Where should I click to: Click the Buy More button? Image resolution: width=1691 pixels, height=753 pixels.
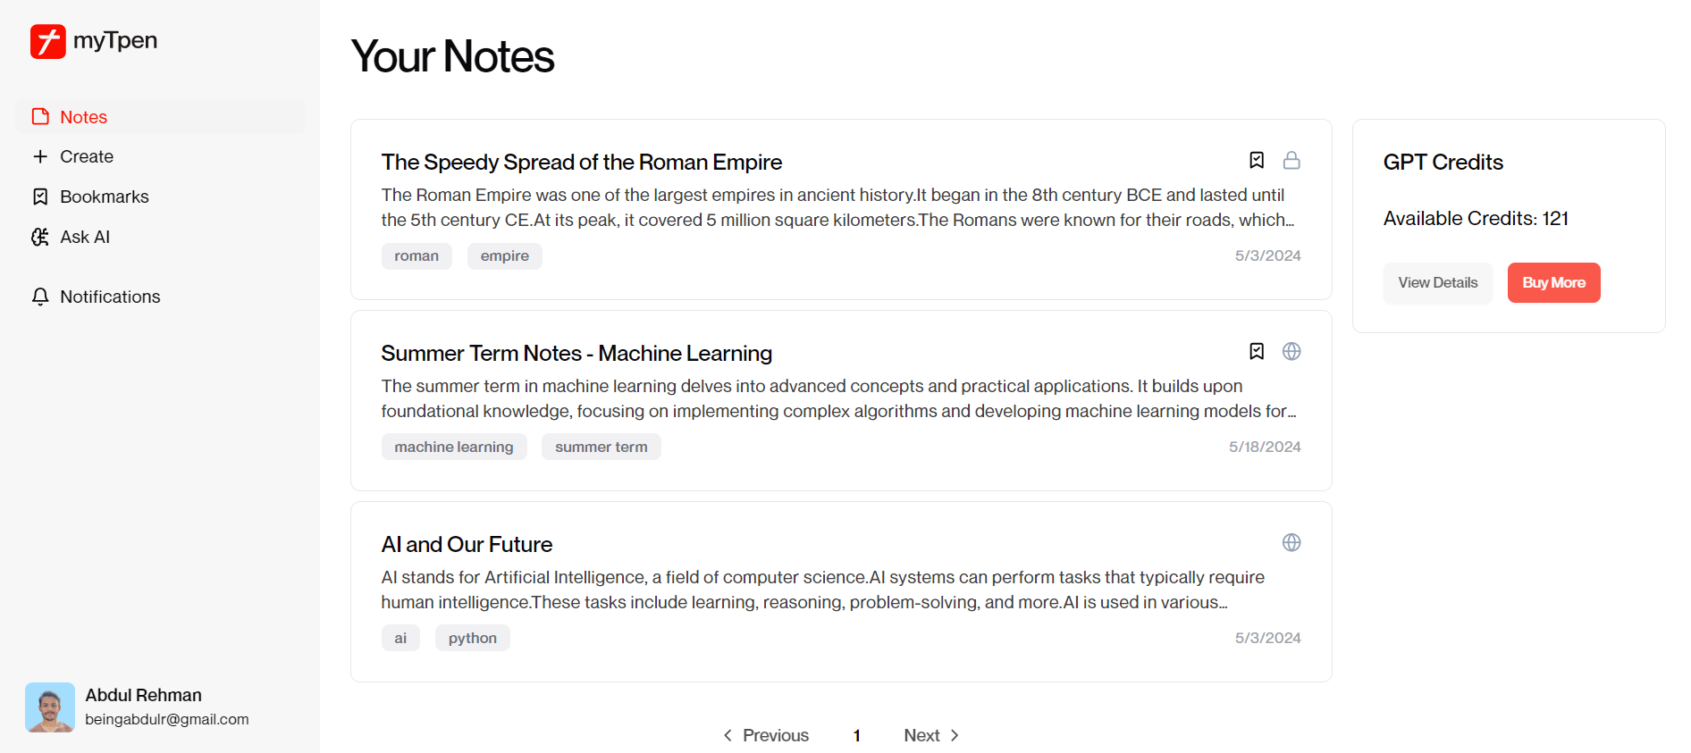click(1553, 282)
